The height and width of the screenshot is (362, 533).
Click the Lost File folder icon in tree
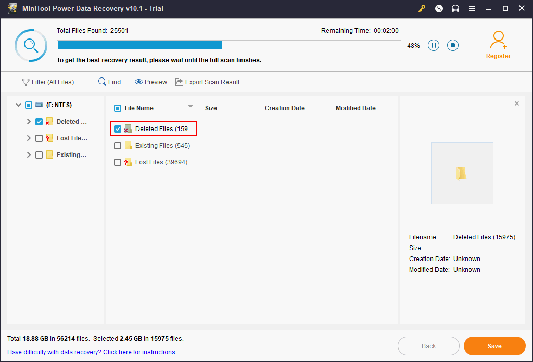pos(49,138)
